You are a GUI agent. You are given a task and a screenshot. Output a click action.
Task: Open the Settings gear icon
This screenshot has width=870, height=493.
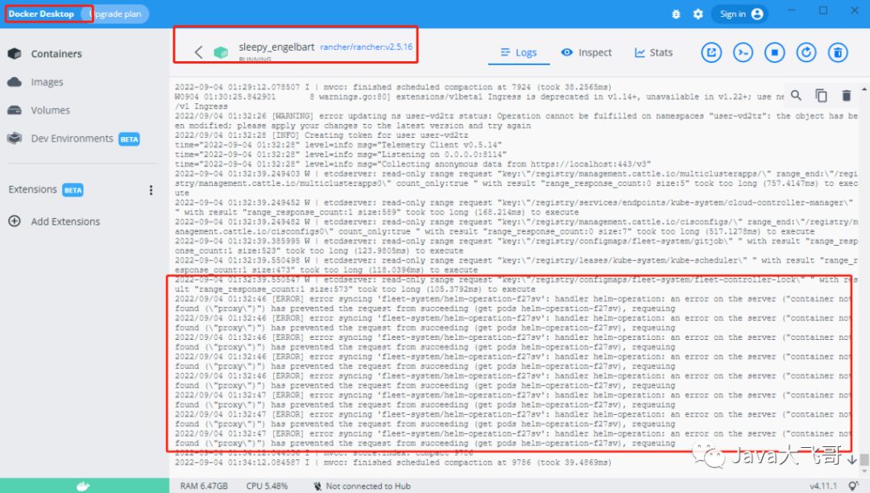(x=698, y=14)
